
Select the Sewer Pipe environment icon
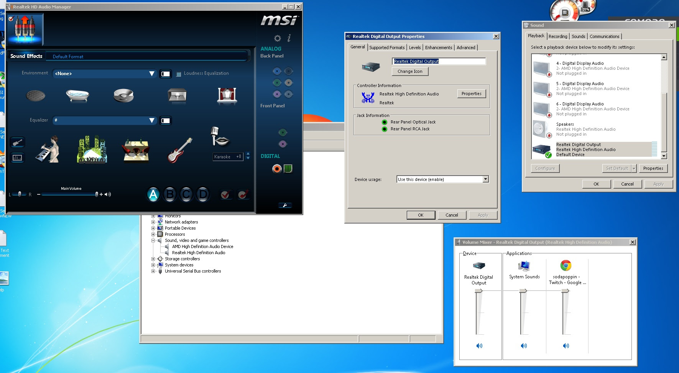click(x=36, y=95)
